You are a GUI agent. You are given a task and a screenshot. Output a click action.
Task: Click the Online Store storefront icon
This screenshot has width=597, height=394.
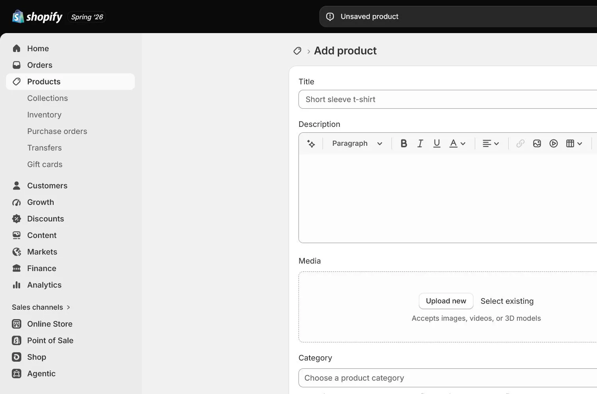(x=17, y=324)
